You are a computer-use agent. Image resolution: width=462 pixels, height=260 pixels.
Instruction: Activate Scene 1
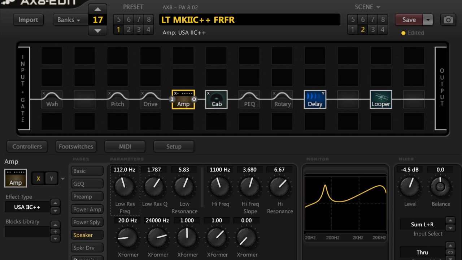click(x=353, y=30)
